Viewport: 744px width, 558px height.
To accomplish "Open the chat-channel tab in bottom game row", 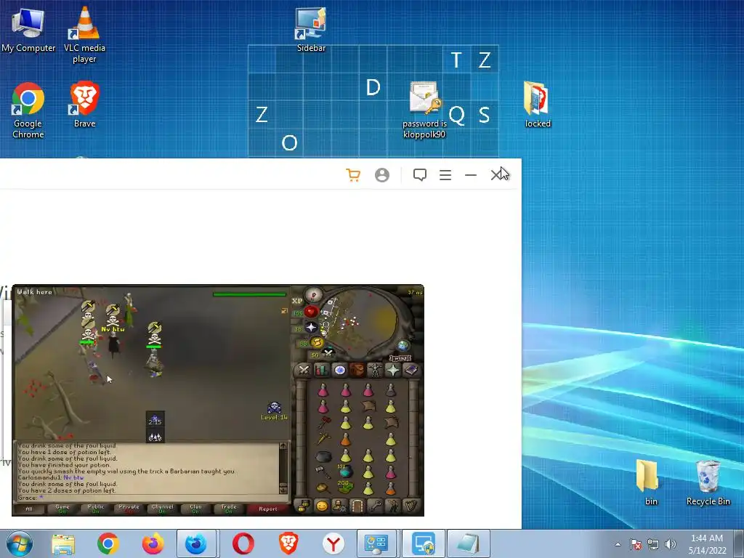I will click(304, 506).
